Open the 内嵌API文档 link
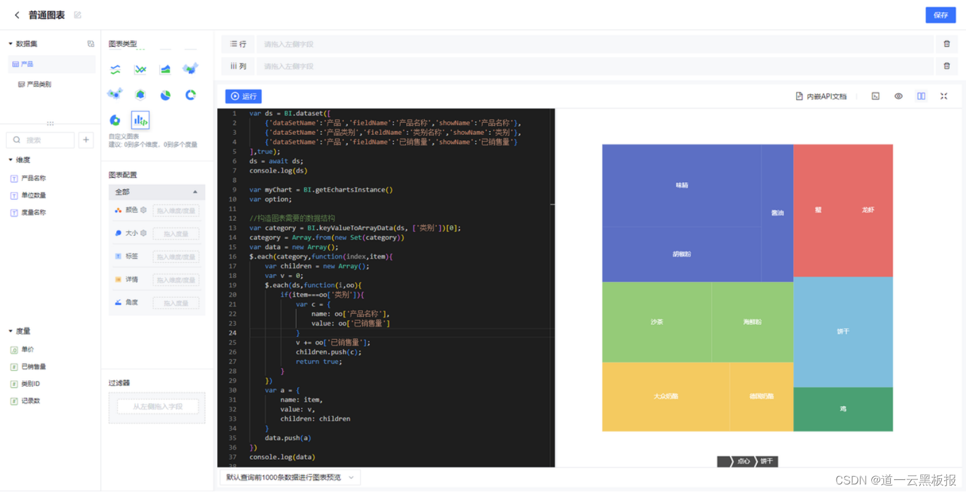The width and height of the screenshot is (966, 492). tap(821, 97)
